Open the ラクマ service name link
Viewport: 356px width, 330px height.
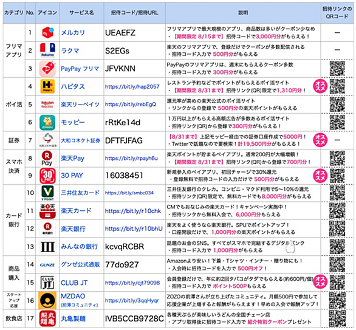70,50
